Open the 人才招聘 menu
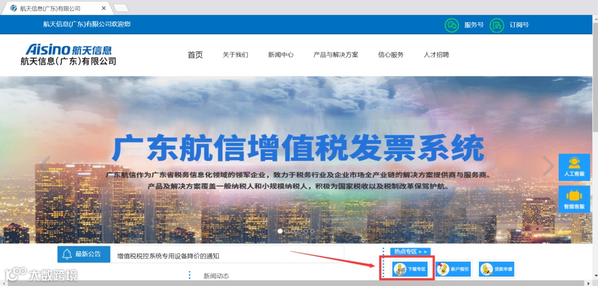598x286 pixels. pos(436,55)
